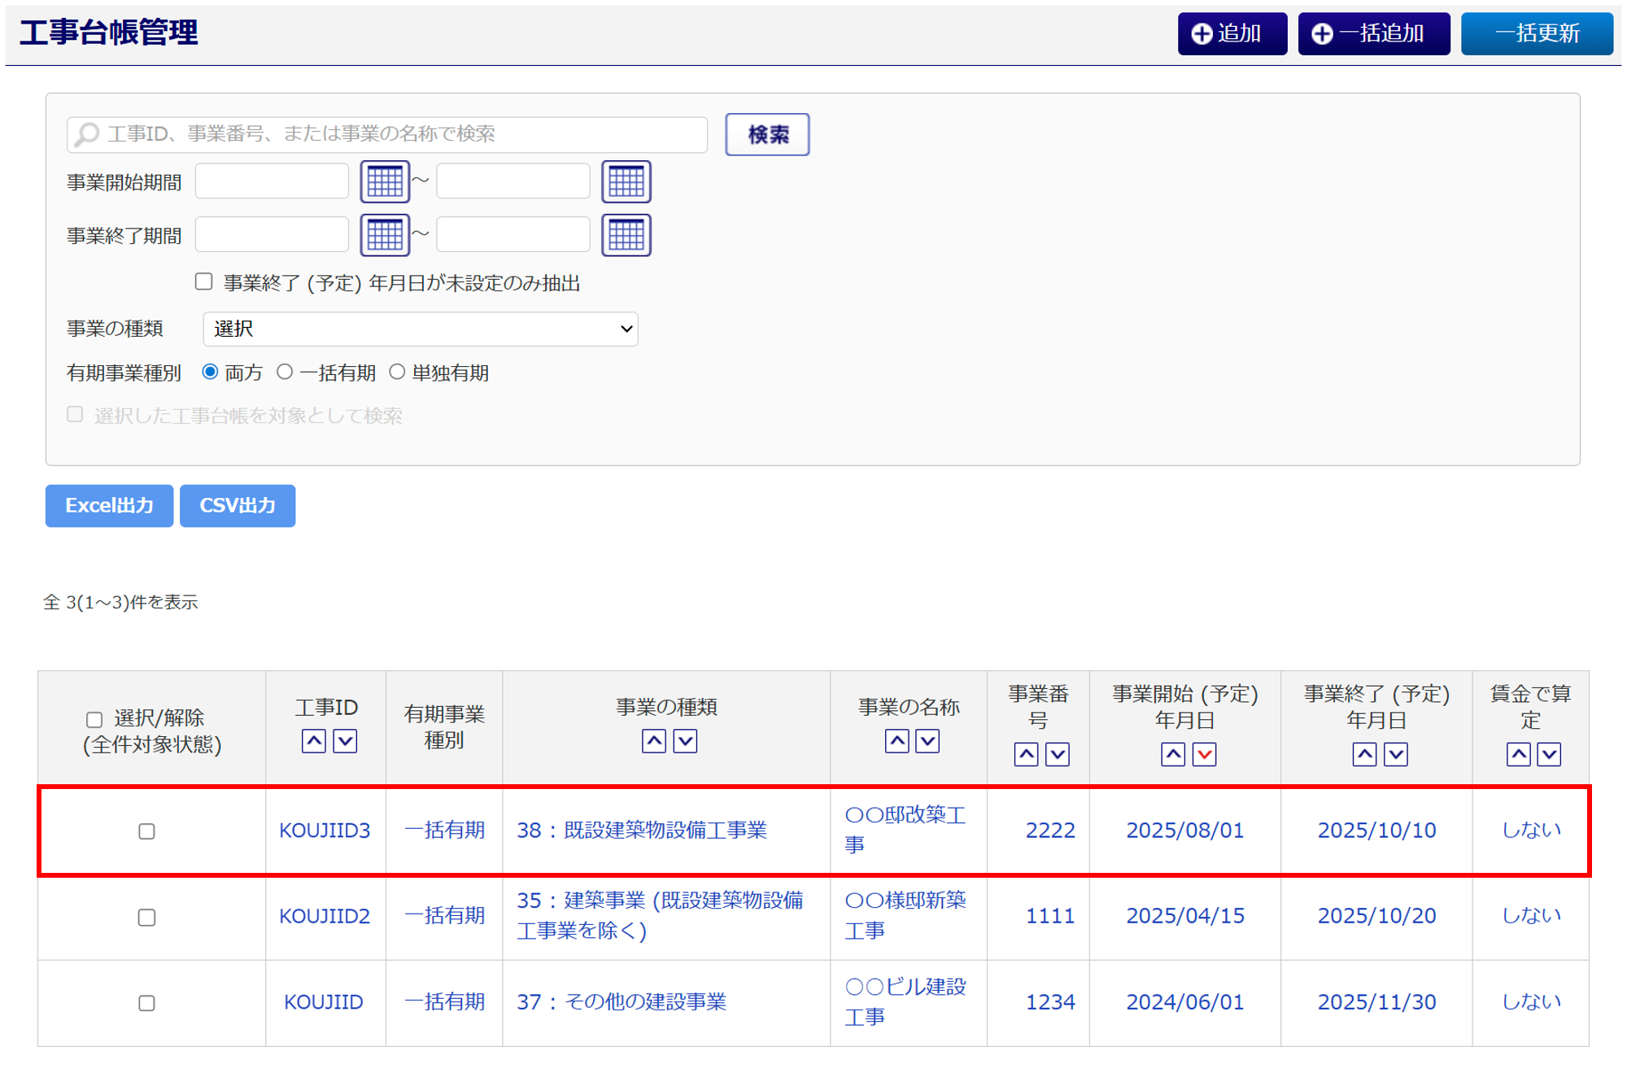Viewport: 1627px width, 1086px height.
Task: Open calendar for 事業終了期間 start date
Action: point(384,235)
